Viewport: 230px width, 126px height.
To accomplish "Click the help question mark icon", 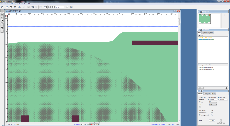I will [72, 7].
